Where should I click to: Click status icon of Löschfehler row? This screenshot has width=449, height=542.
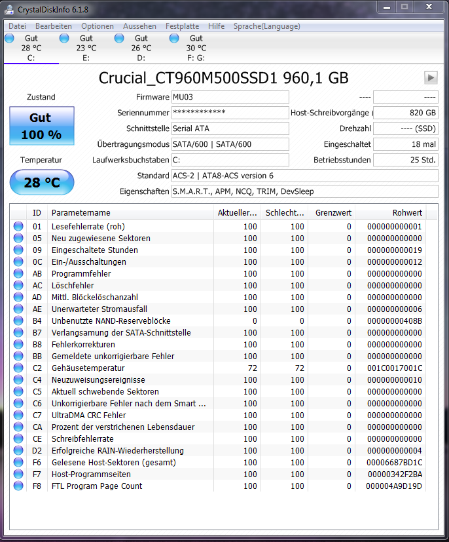18,285
